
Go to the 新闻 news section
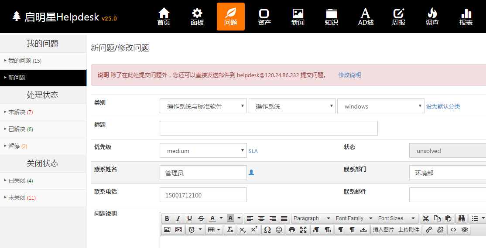point(298,17)
